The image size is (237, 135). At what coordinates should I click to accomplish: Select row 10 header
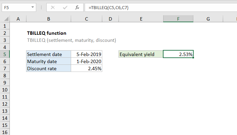point(5,90)
